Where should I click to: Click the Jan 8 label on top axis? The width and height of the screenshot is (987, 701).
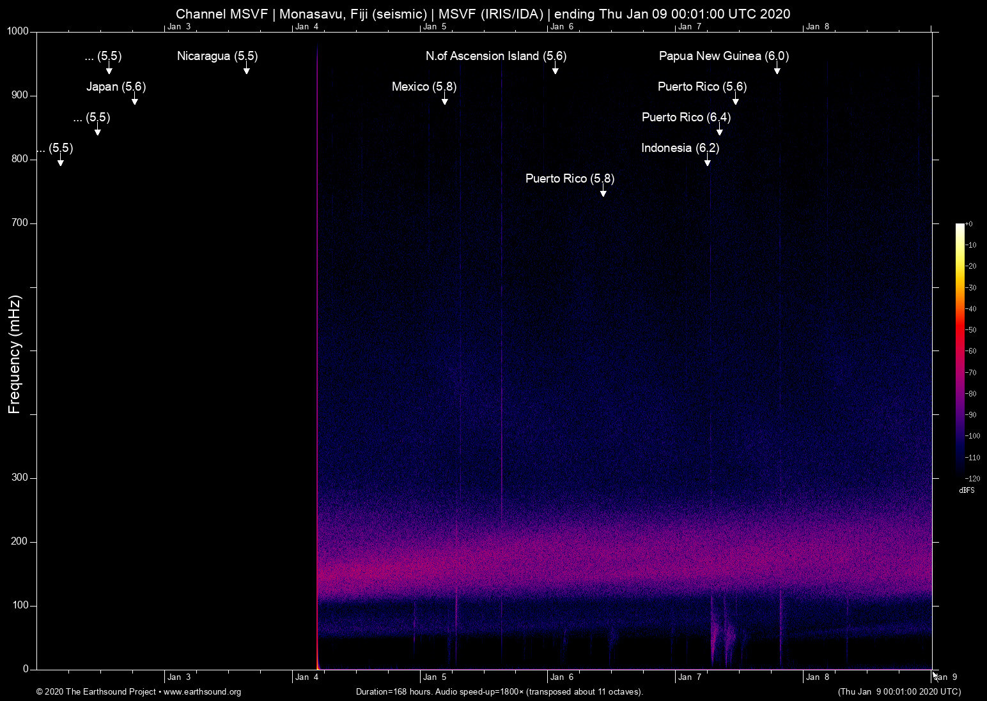[818, 27]
